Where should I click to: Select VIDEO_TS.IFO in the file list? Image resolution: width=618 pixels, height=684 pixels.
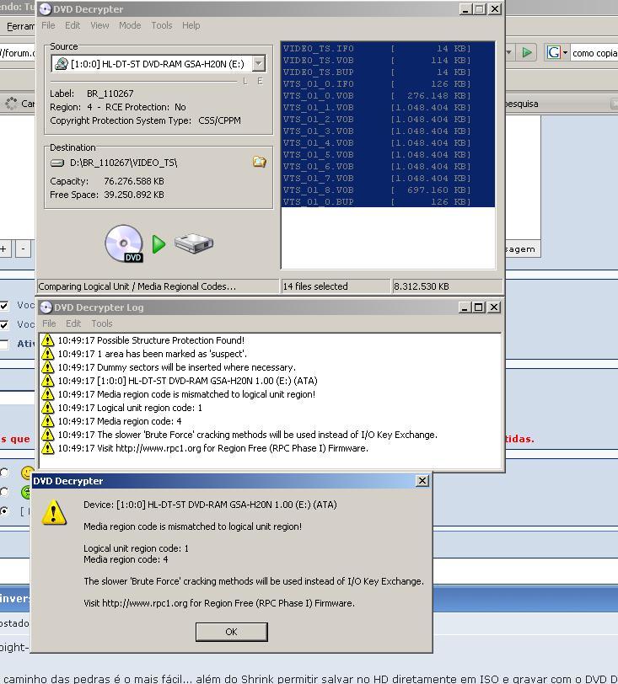click(x=388, y=48)
